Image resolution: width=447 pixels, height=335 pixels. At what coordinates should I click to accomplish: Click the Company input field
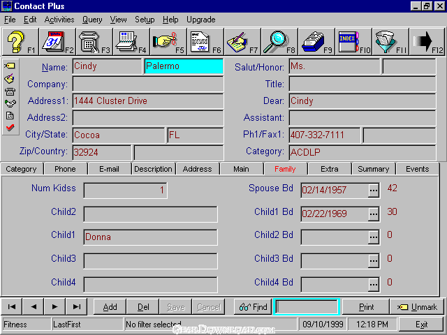pos(148,84)
